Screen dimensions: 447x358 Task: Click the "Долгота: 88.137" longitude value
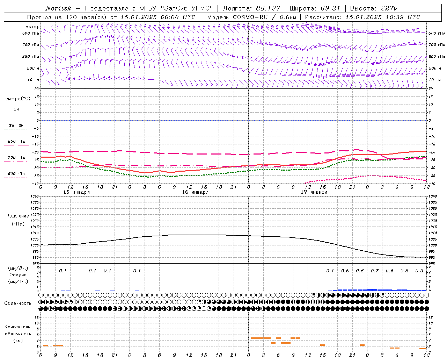(x=251, y=8)
